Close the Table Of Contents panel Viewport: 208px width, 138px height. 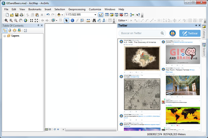(x=42, y=25)
